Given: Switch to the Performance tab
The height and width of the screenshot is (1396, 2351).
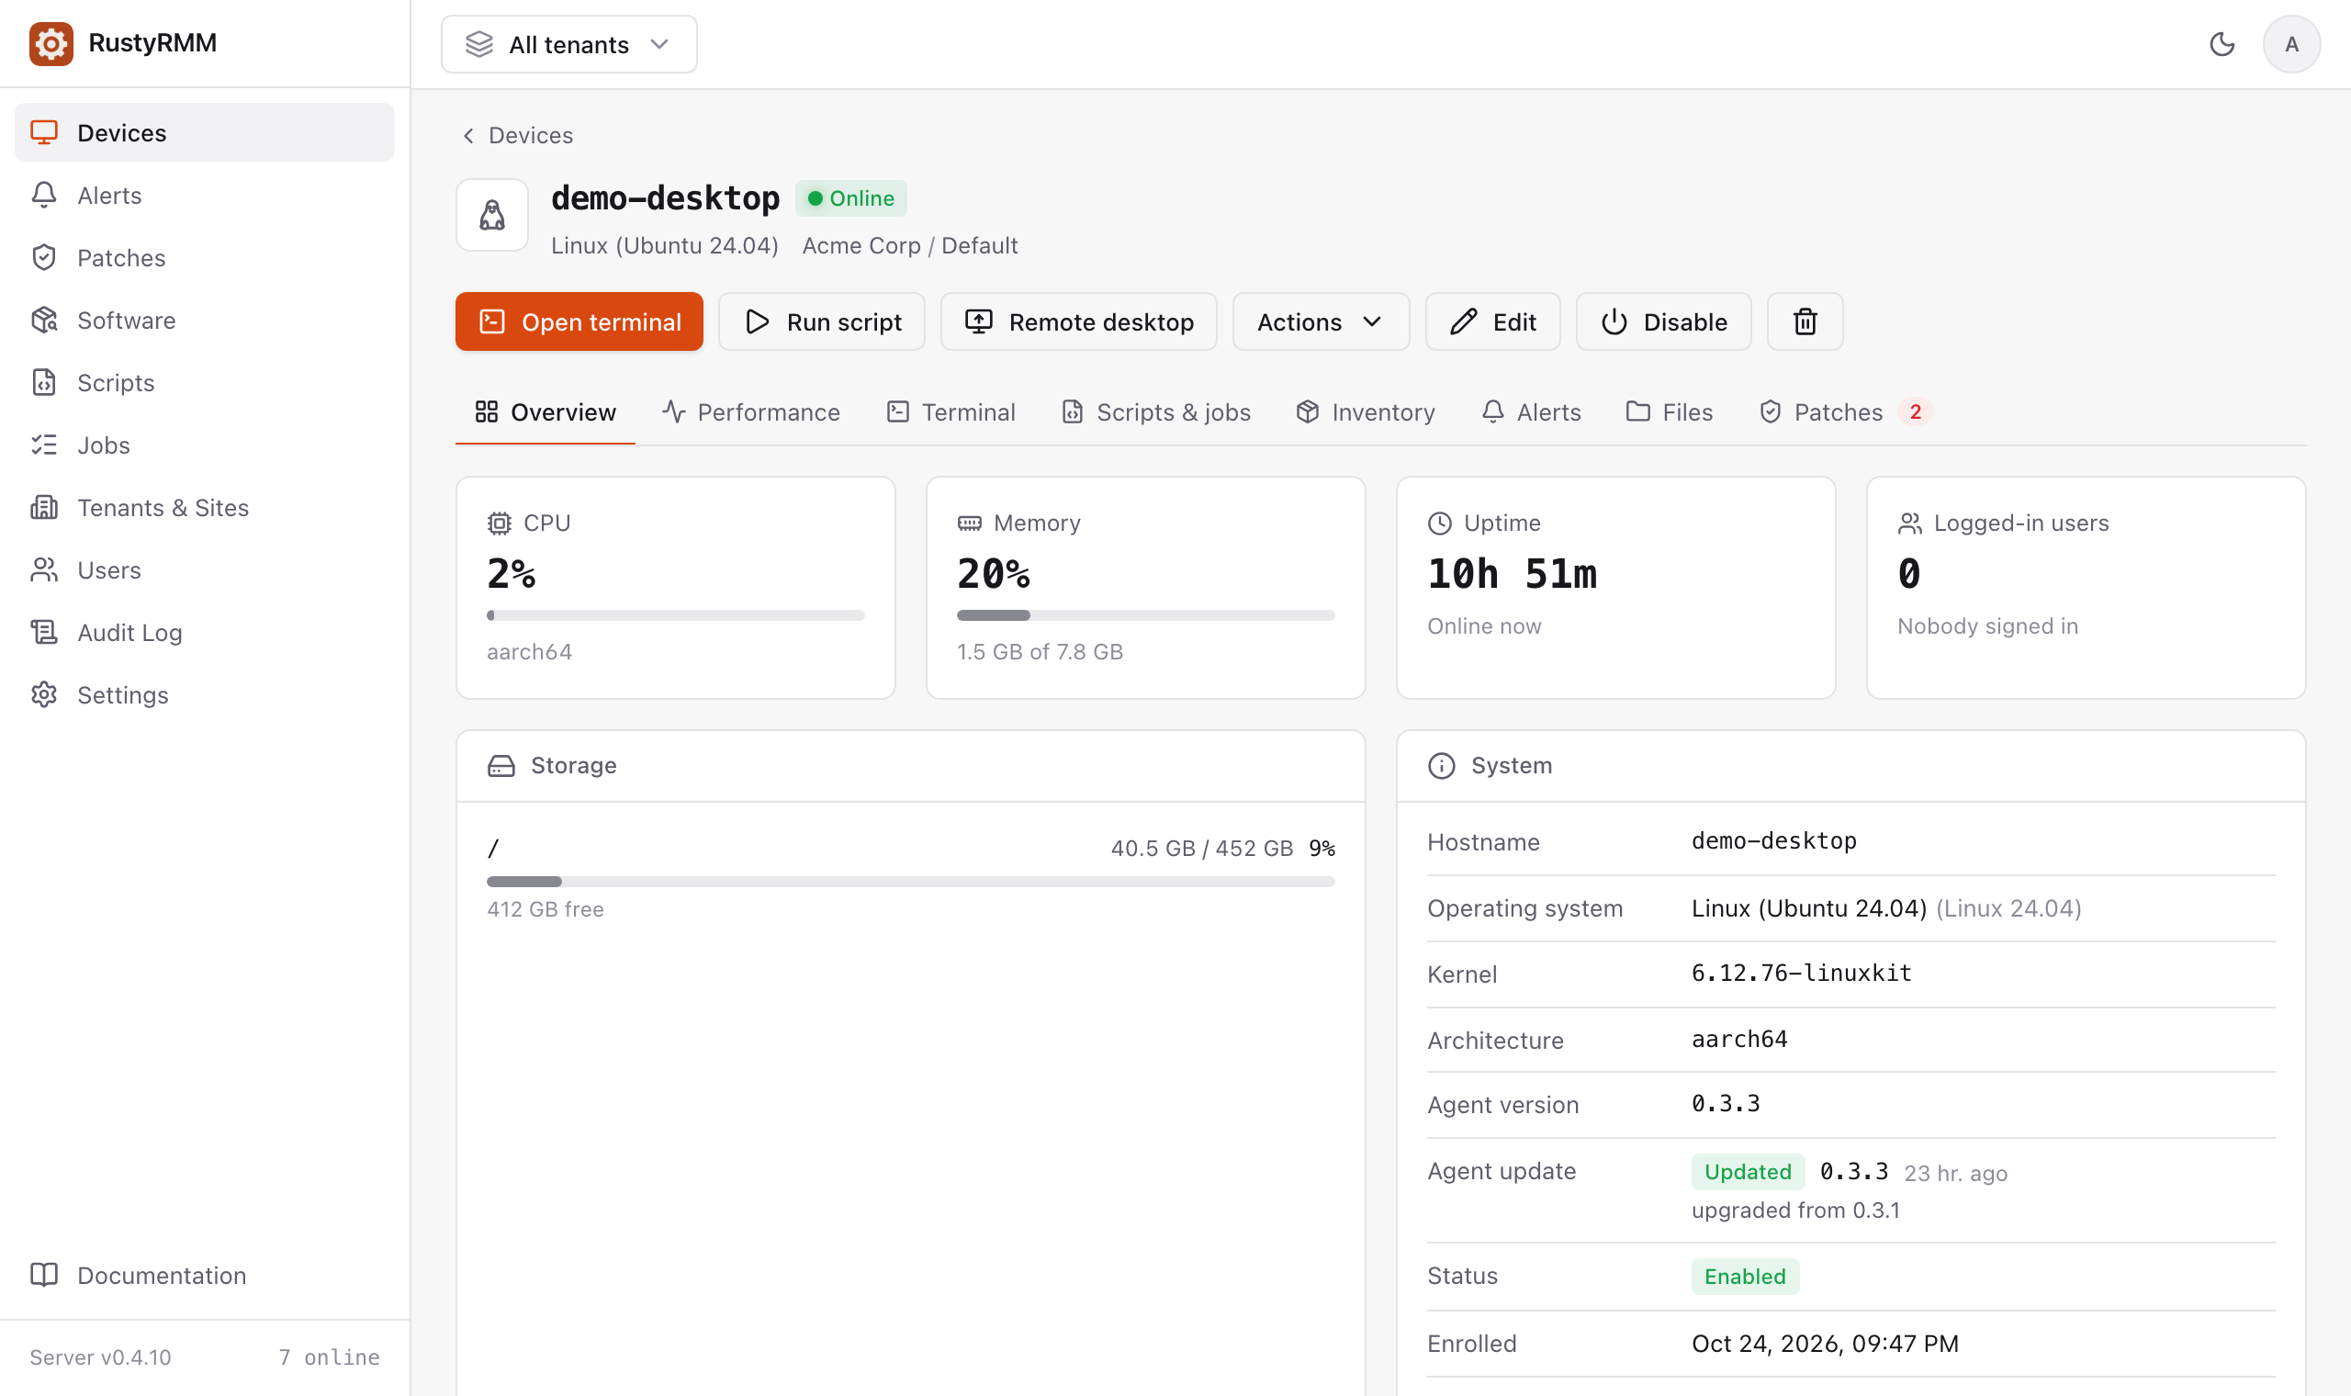Looking at the screenshot, I should point(750,412).
